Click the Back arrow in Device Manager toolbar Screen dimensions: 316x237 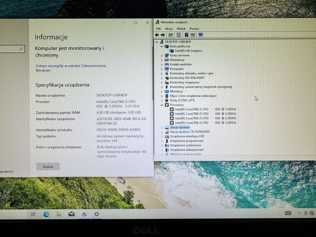click(157, 35)
